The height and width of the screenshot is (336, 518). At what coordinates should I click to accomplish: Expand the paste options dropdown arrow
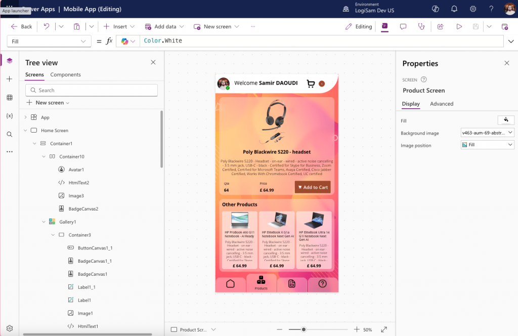coord(92,26)
